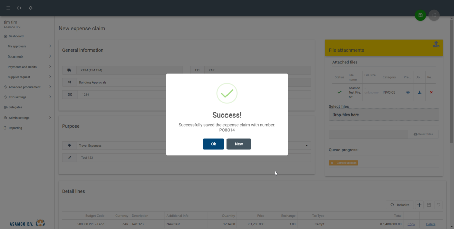Click New in the Success dialog
Image resolution: width=454 pixels, height=229 pixels.
click(x=239, y=144)
